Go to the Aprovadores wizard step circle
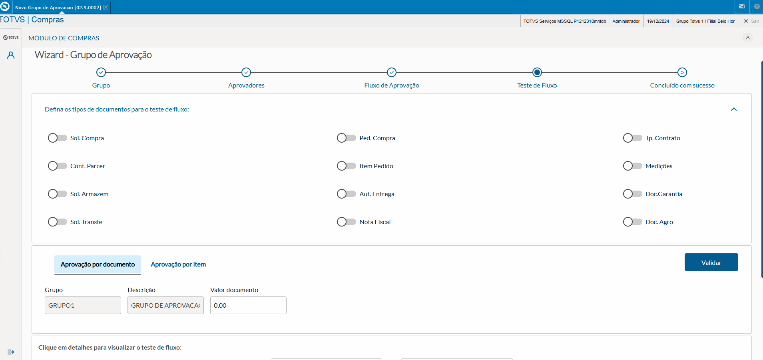Image resolution: width=763 pixels, height=360 pixels. (x=246, y=72)
